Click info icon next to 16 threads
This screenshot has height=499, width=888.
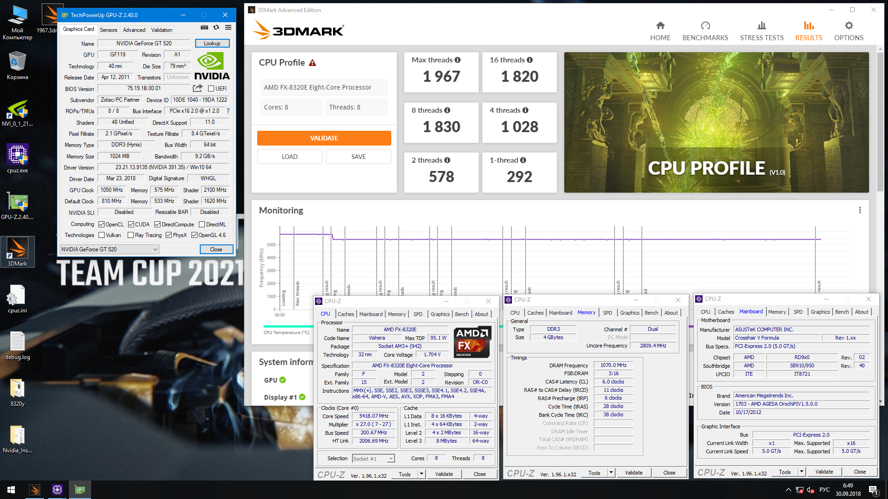(530, 60)
